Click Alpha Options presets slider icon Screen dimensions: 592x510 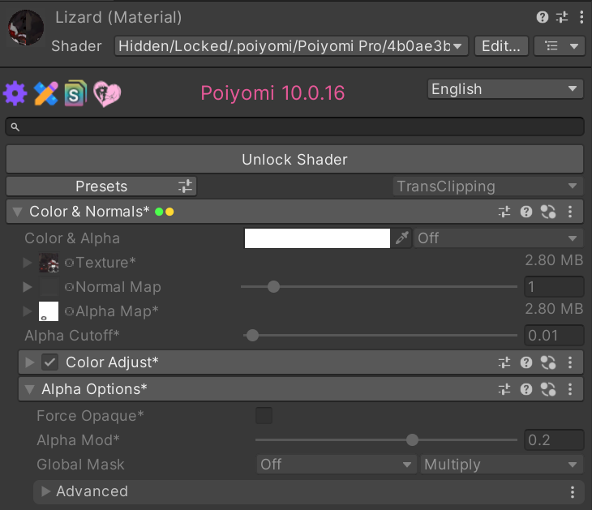point(504,389)
